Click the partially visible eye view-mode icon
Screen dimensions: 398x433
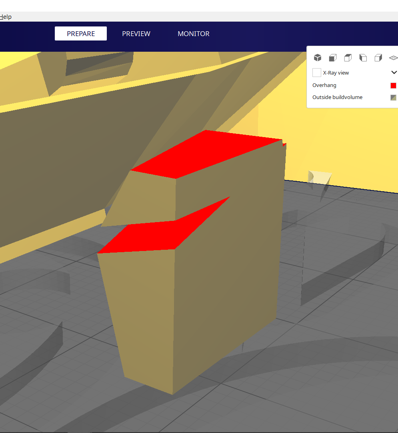(x=393, y=58)
